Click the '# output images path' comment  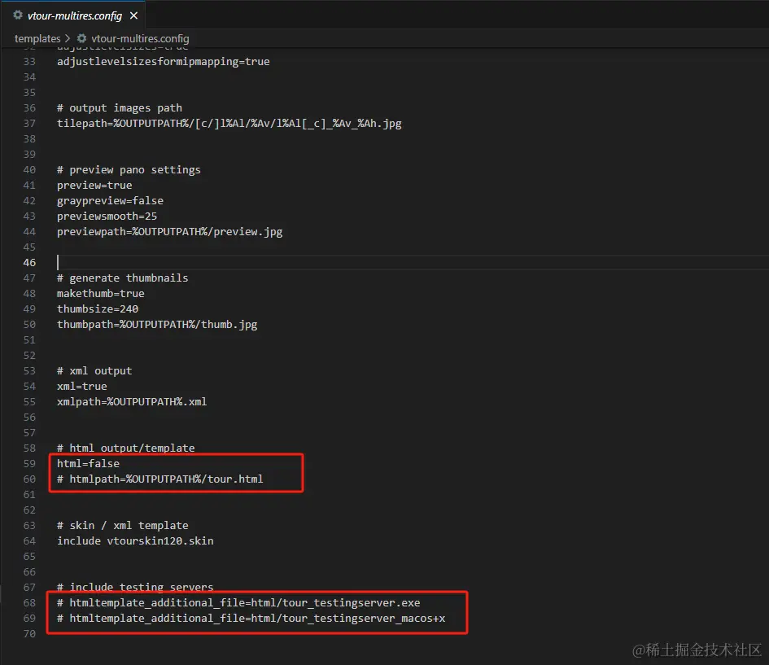(119, 108)
